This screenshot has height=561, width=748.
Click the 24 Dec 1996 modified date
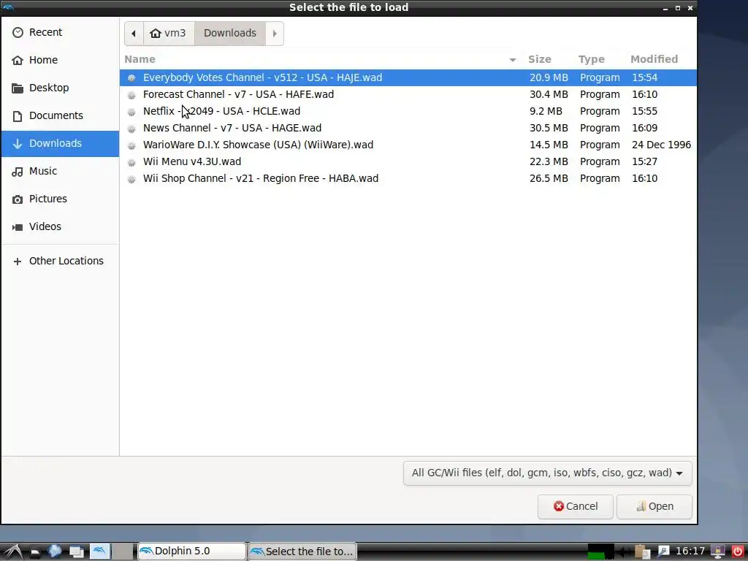click(661, 145)
